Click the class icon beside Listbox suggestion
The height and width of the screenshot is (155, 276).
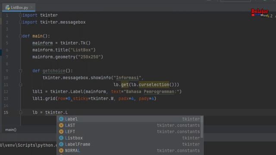click(61, 138)
